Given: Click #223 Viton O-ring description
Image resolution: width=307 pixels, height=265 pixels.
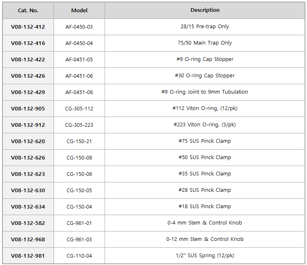Looking at the screenshot, I should coord(205,125).
